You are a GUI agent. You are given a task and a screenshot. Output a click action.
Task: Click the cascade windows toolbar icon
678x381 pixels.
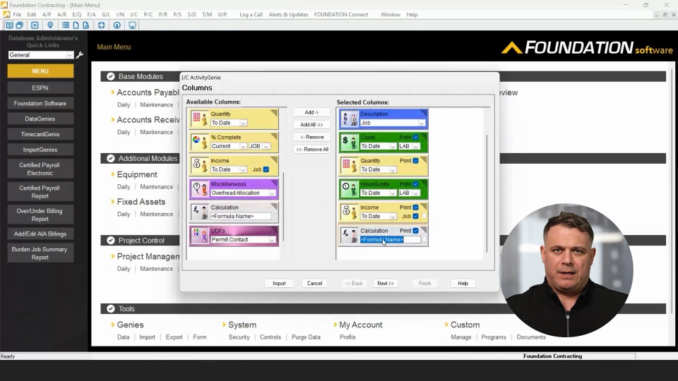[x=20, y=25]
